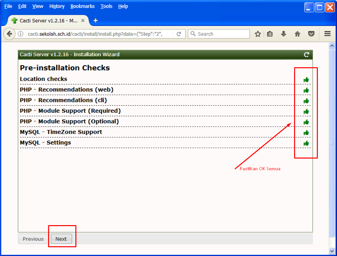Close the Cacti Server tab
This screenshot has width=337, height=256.
tap(83, 20)
